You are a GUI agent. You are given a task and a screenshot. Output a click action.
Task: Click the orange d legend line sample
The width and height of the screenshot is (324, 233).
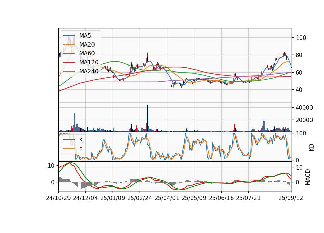click(x=69, y=148)
